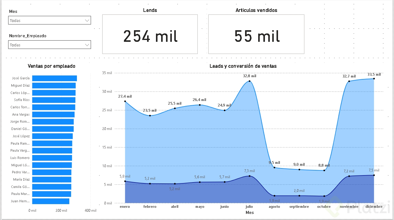Click the 'Pedro Var...' employee label
This screenshot has height=220, width=394.
tap(21, 172)
